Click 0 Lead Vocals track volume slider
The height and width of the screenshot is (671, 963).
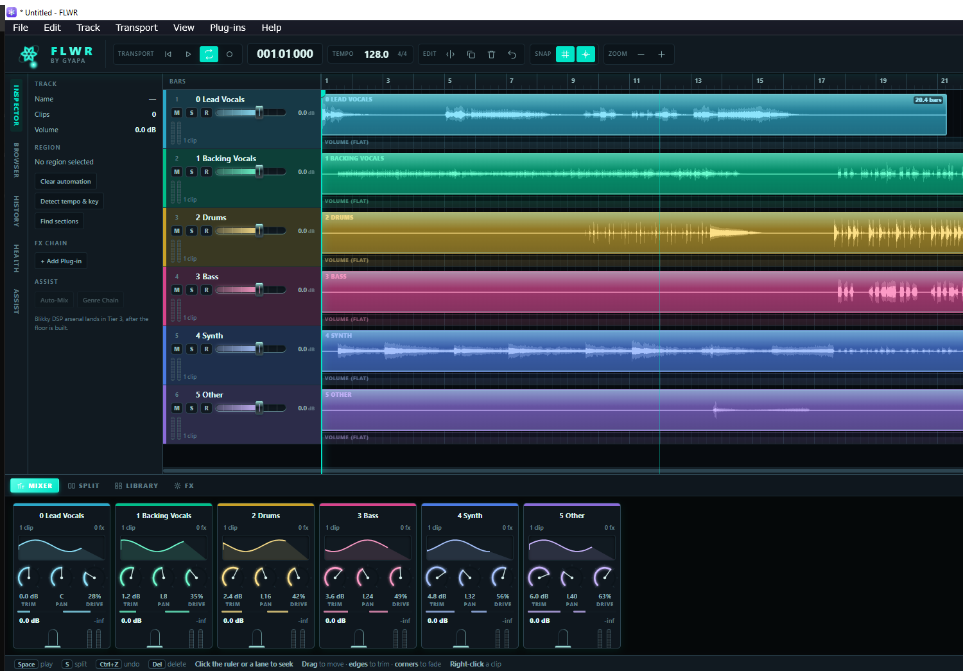point(251,113)
